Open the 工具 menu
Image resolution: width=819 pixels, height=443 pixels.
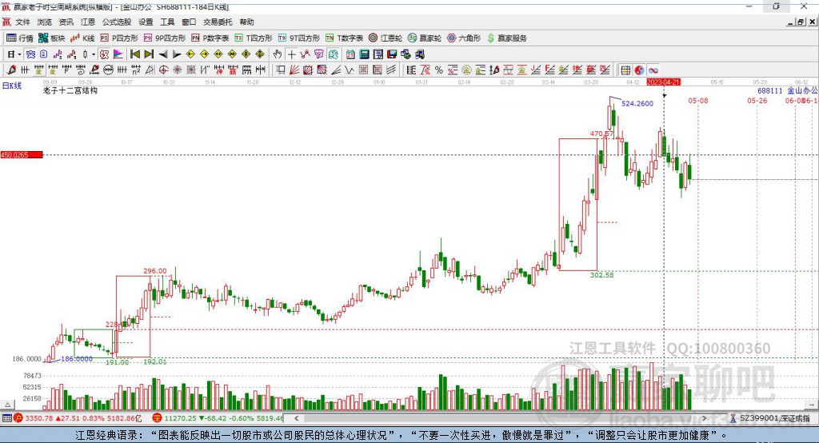(167, 22)
